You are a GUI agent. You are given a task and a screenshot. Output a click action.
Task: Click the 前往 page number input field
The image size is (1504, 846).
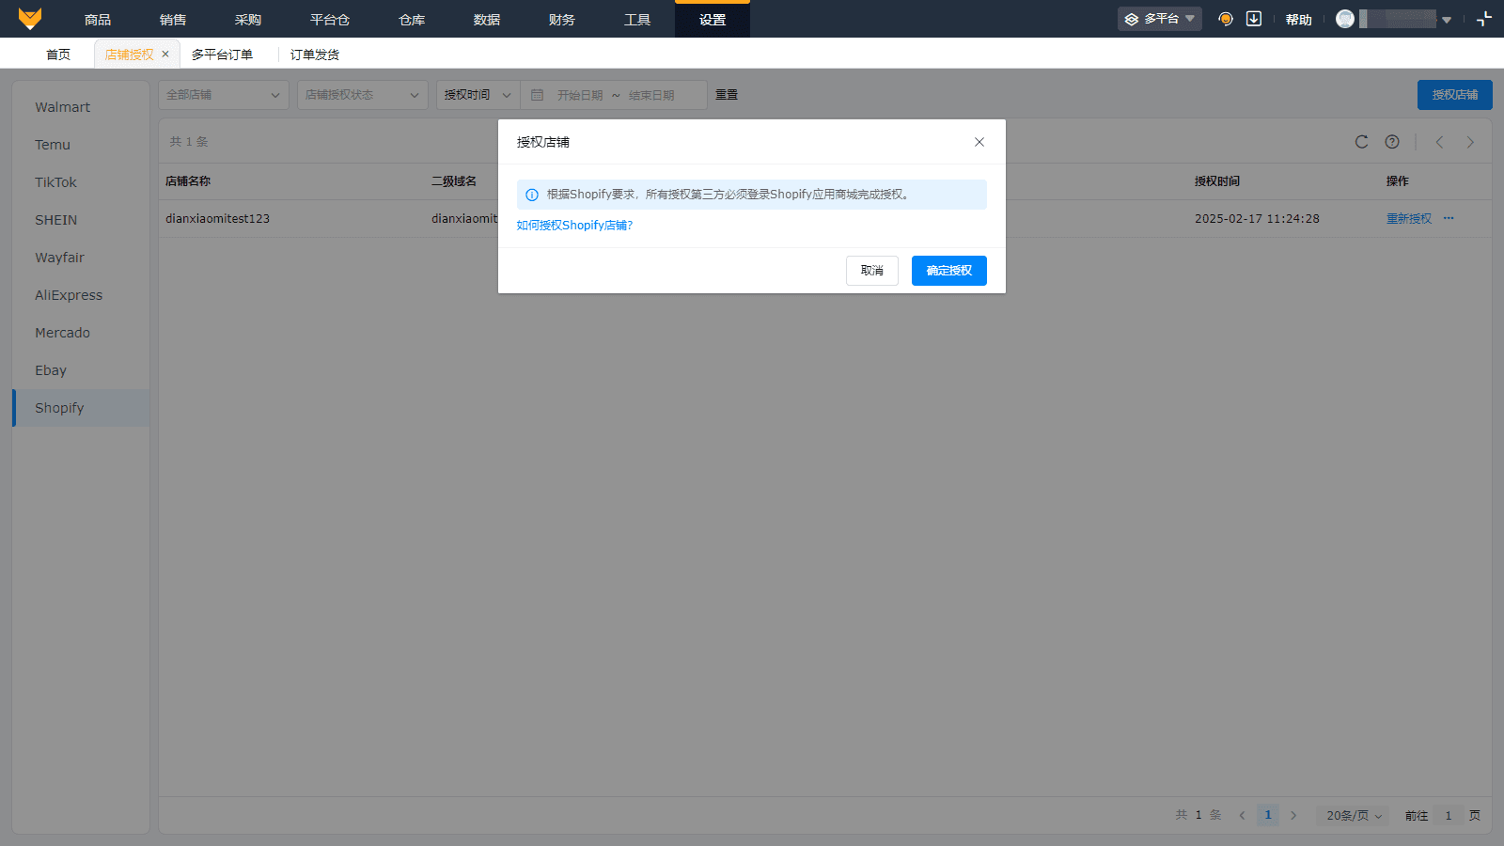point(1448,815)
